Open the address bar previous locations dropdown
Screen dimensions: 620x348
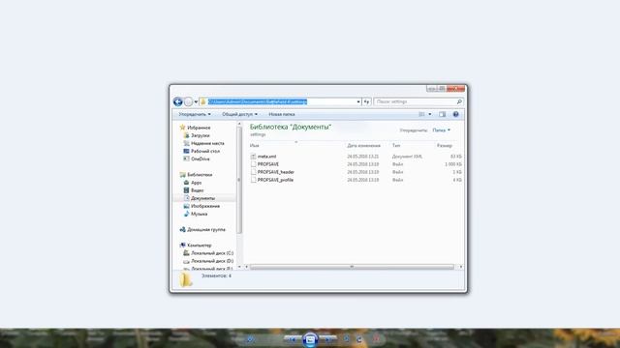tap(358, 101)
